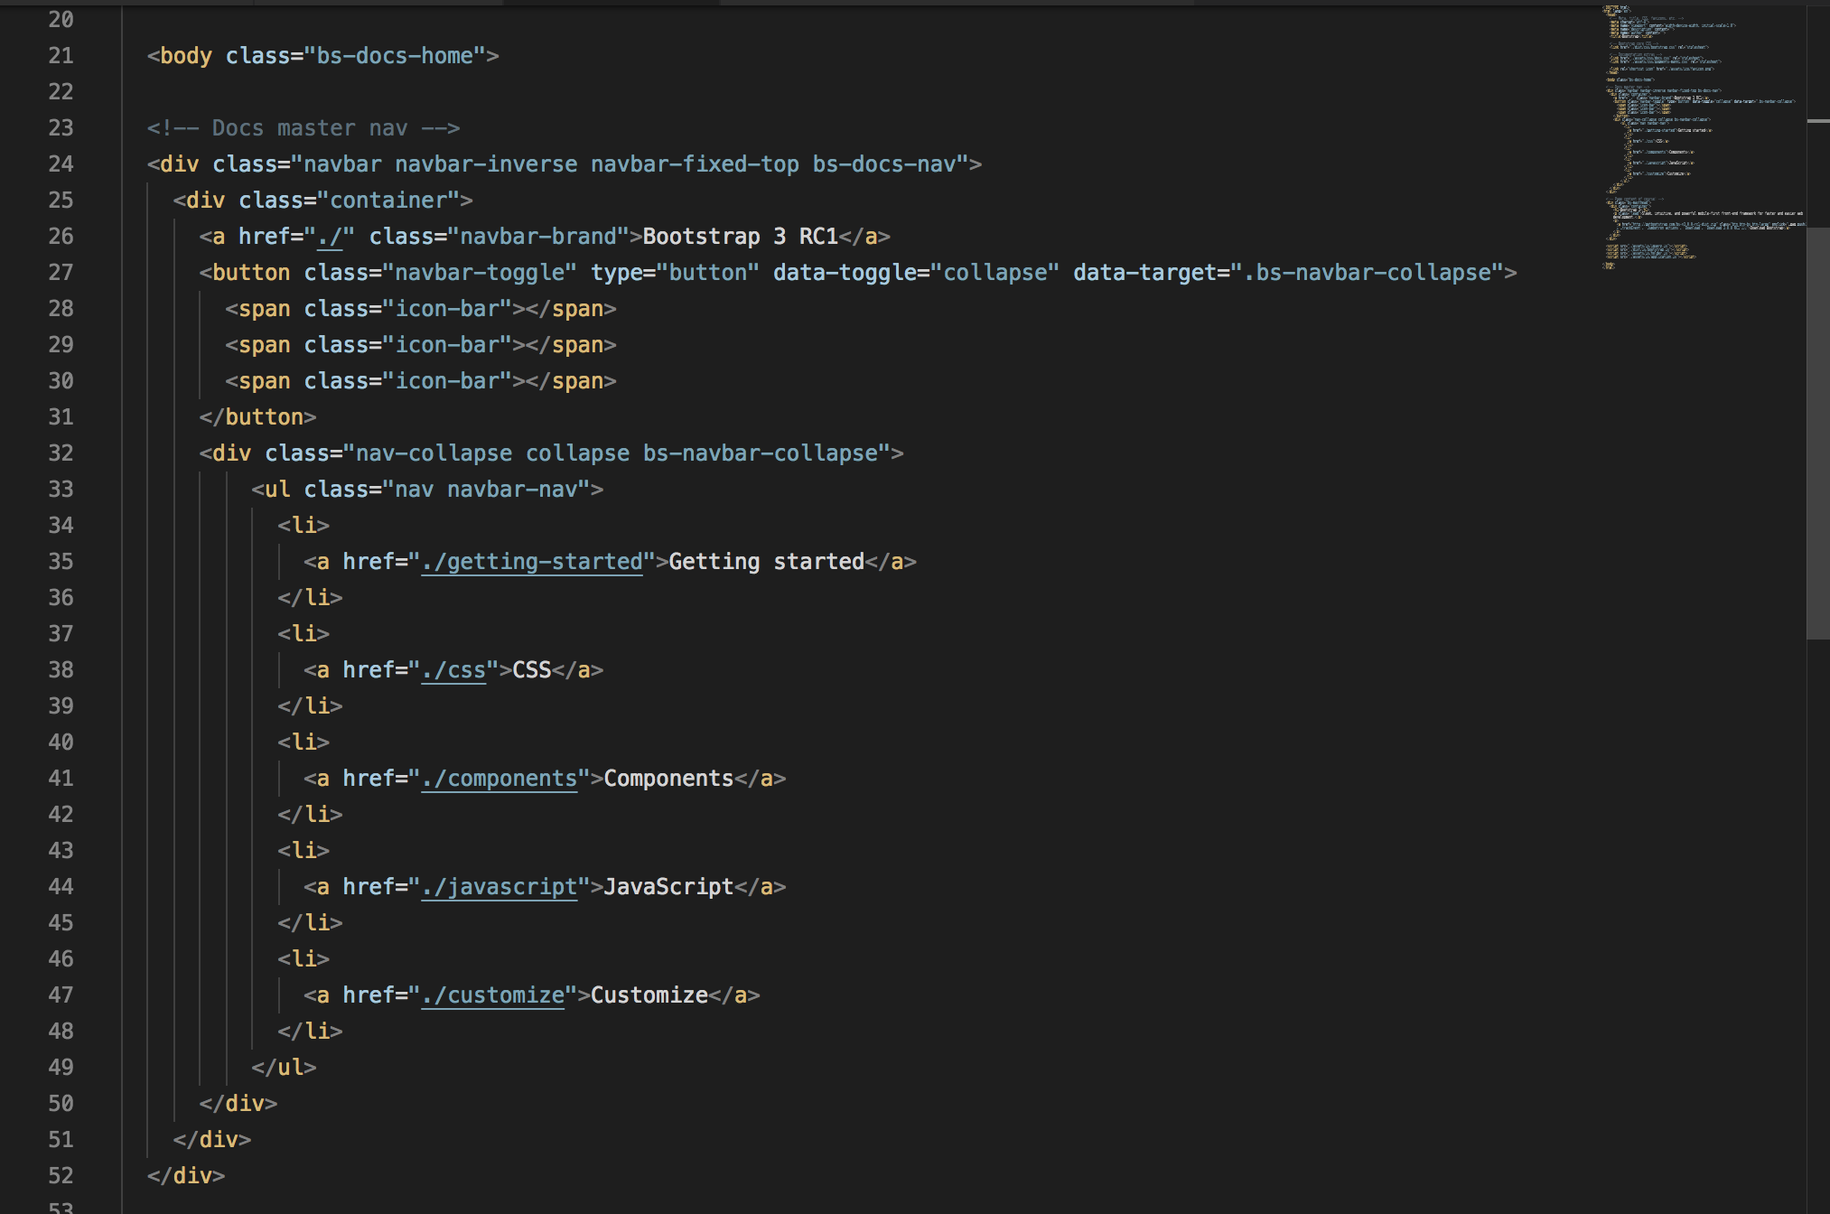Viewport: 1830px width, 1214px height.
Task: Click the ./ href on the navbar-brand anchor
Action: pos(330,237)
